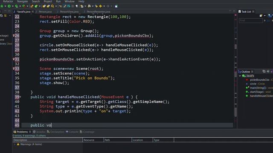Click the New Java Class green icon

click(x=36, y=6)
